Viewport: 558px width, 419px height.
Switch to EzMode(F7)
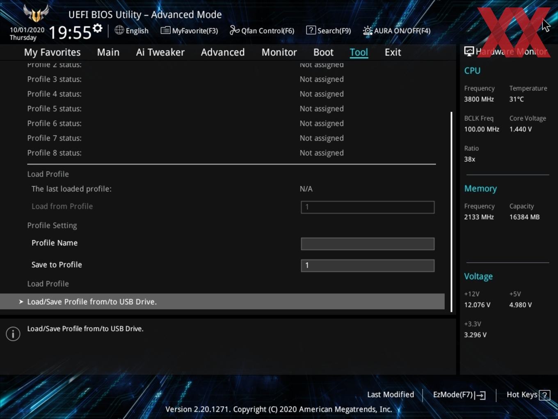coord(453,394)
